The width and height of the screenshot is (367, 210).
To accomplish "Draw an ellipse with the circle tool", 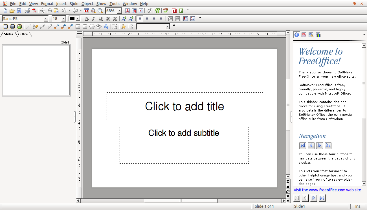I will click(x=92, y=27).
